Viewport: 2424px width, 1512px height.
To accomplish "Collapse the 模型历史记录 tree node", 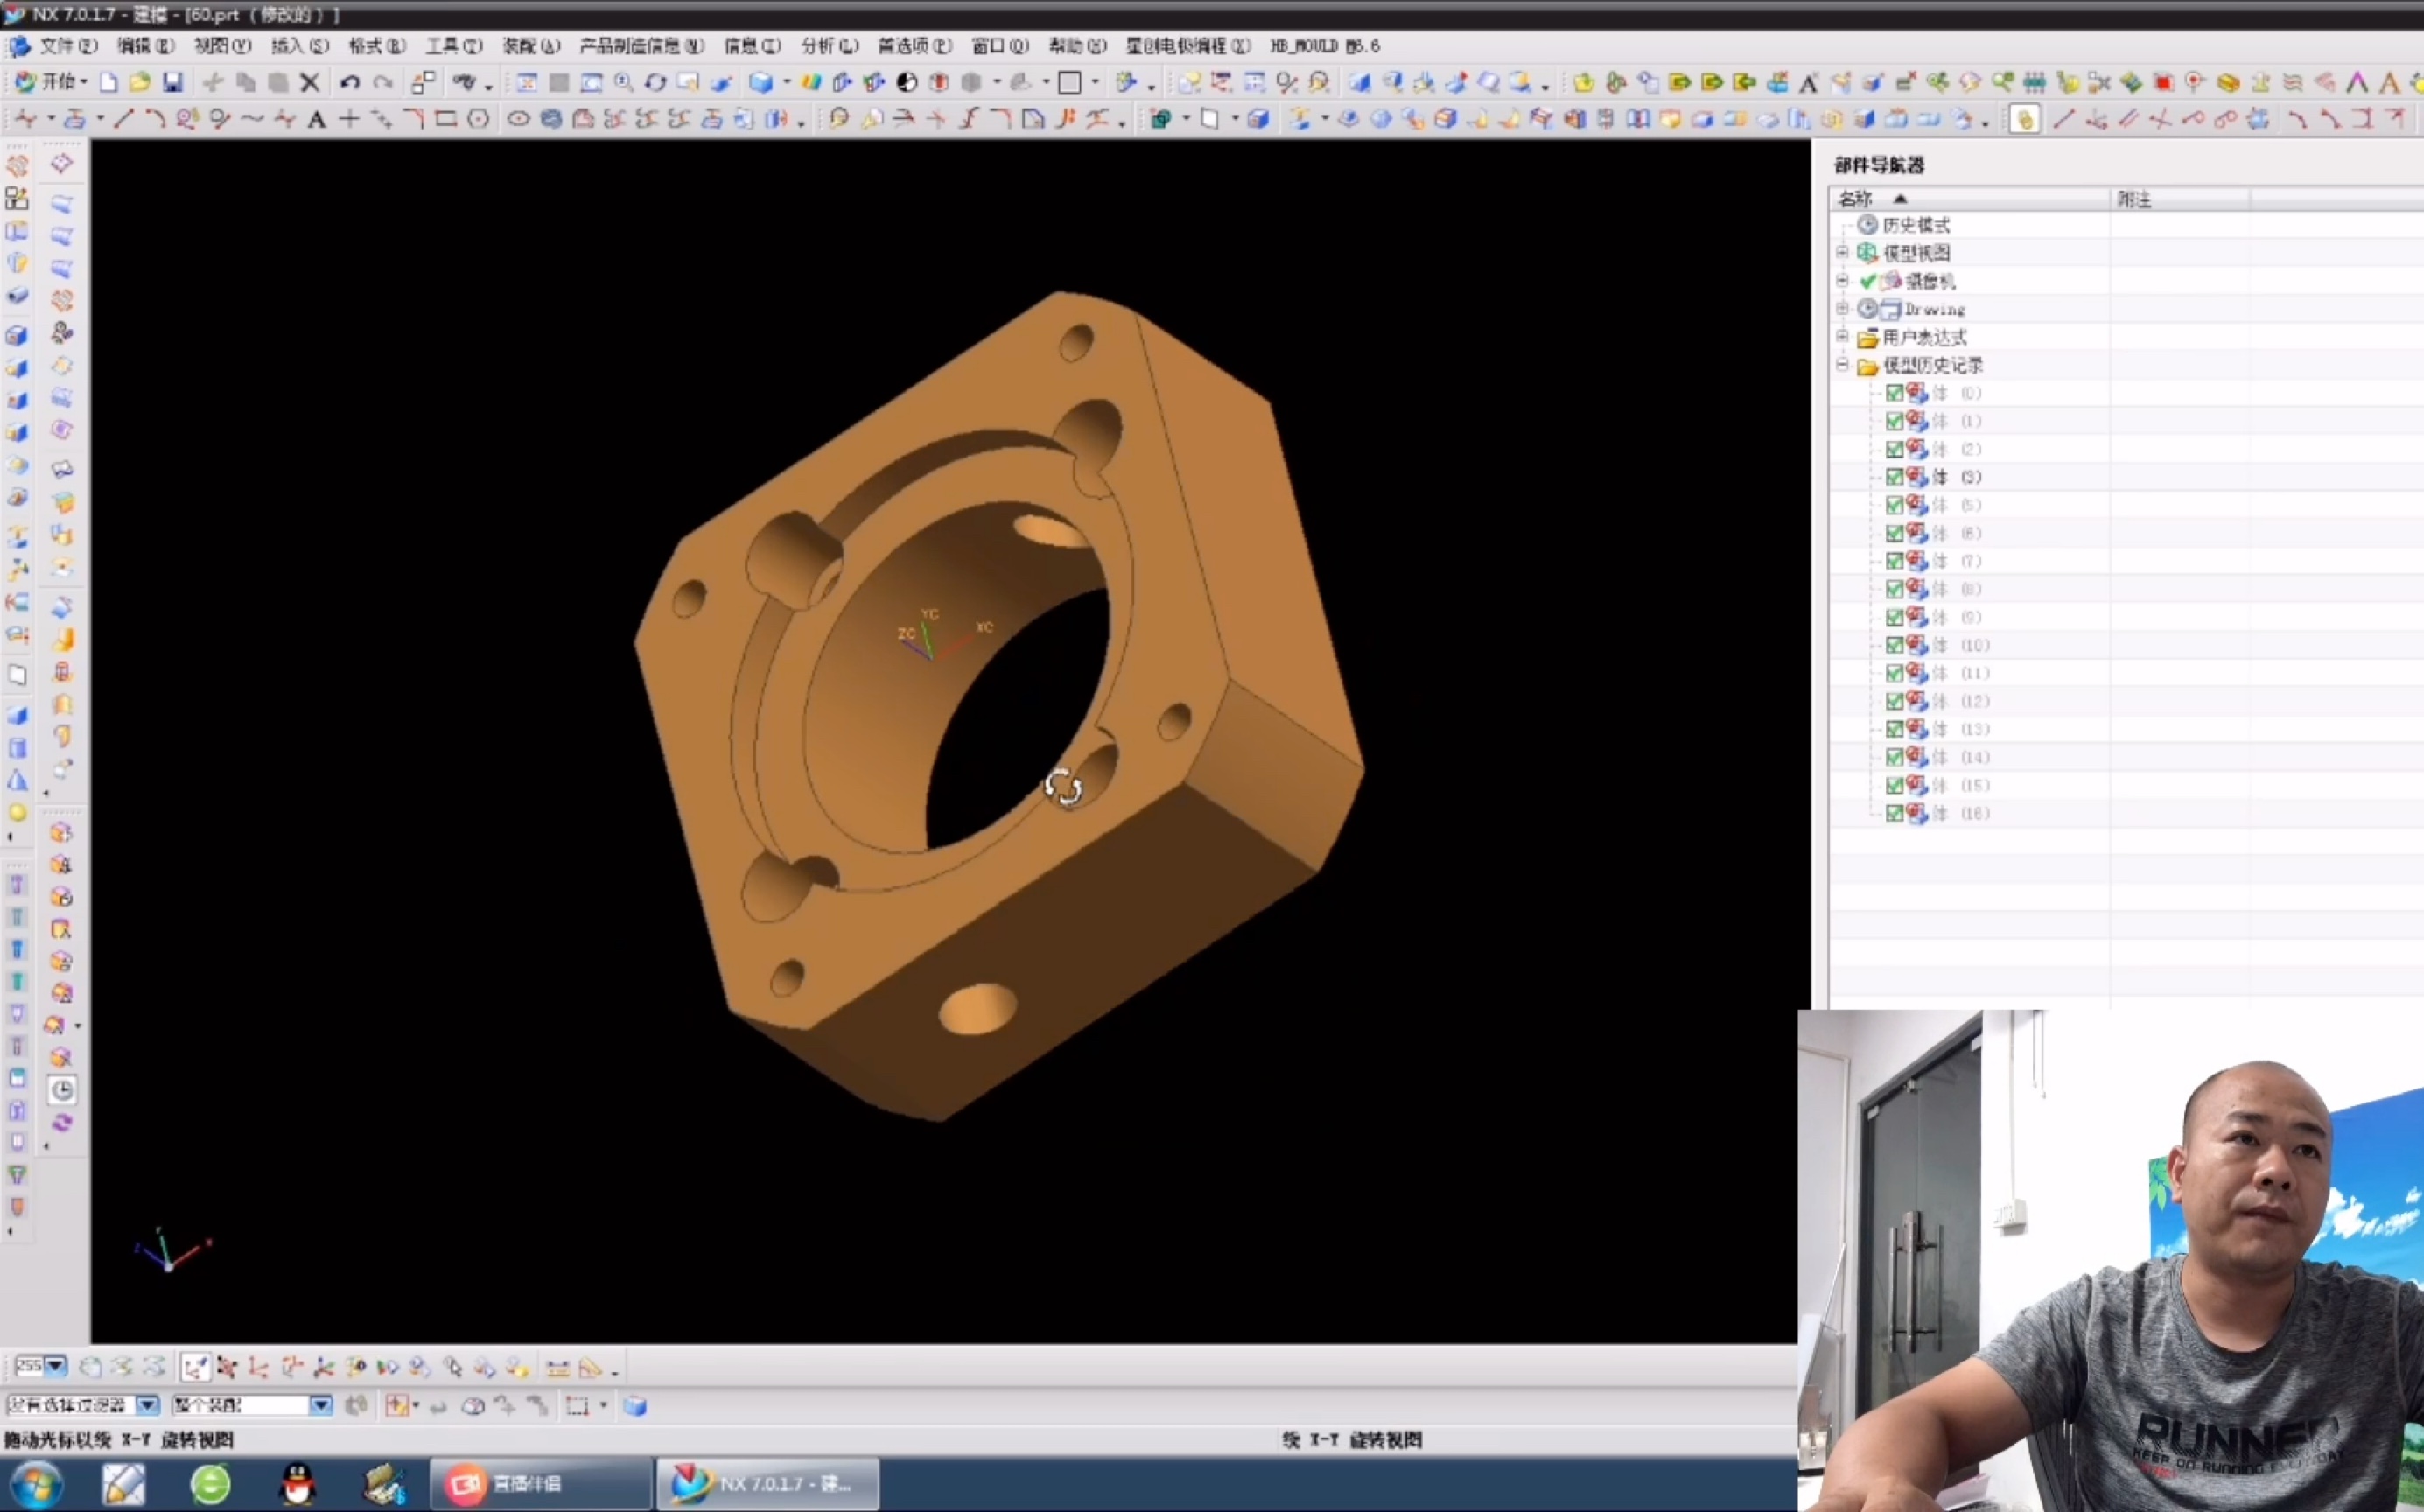I will tap(1842, 364).
